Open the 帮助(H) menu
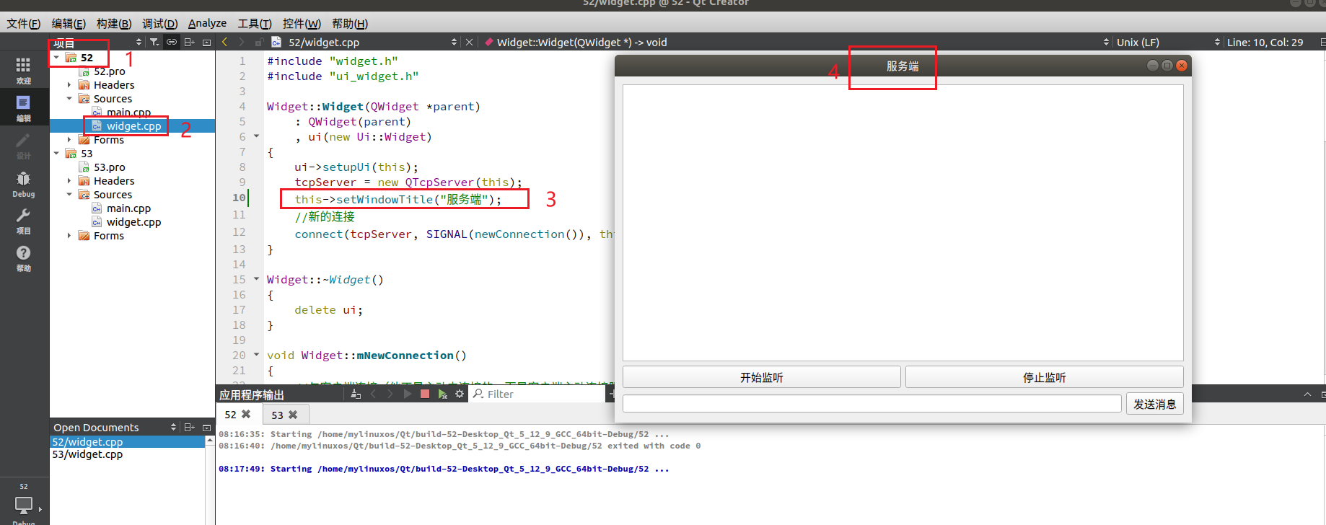The width and height of the screenshot is (1326, 525). tap(350, 23)
